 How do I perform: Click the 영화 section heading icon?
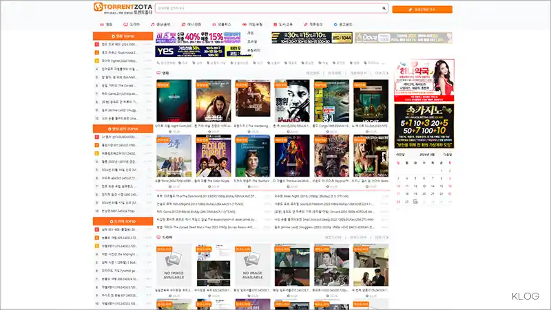tap(158, 73)
